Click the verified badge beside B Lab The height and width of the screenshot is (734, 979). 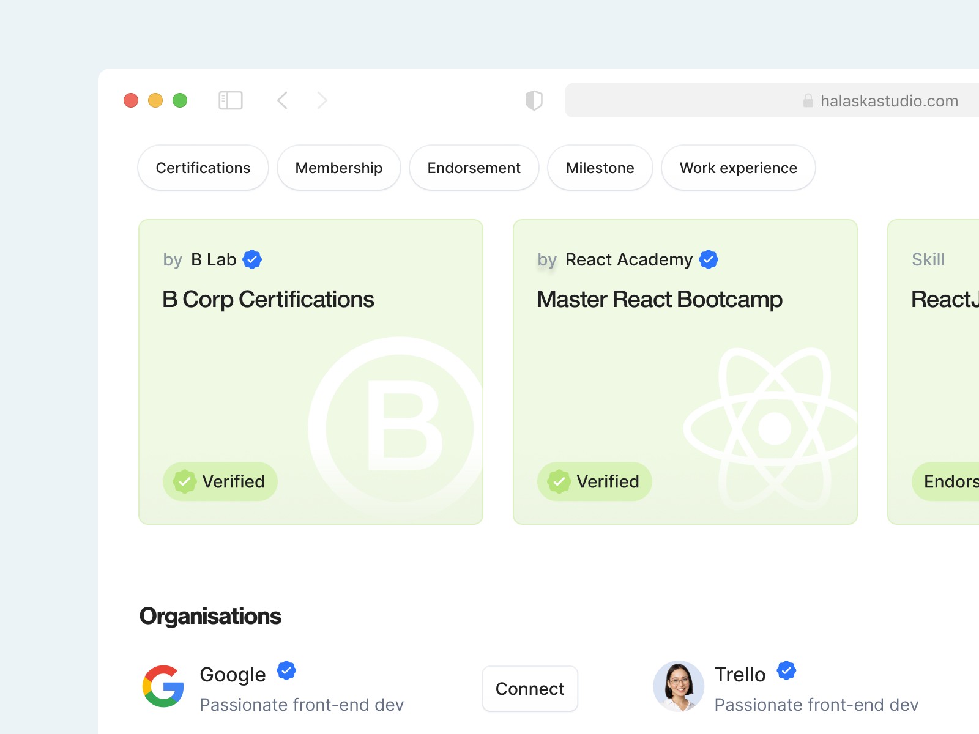click(x=252, y=259)
